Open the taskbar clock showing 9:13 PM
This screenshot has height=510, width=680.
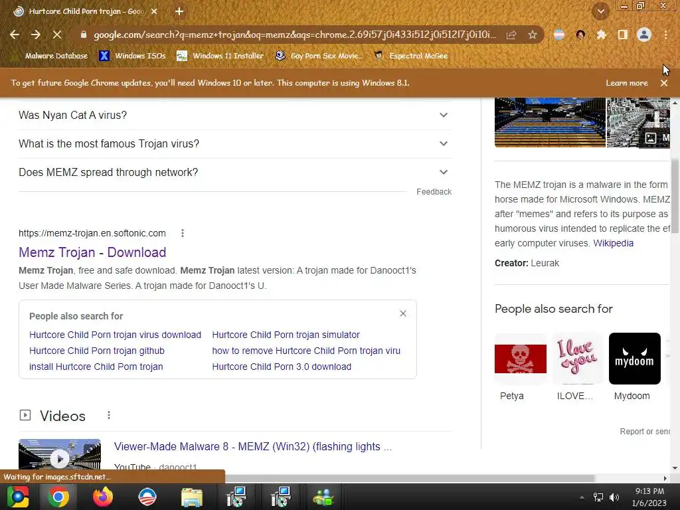point(649,497)
